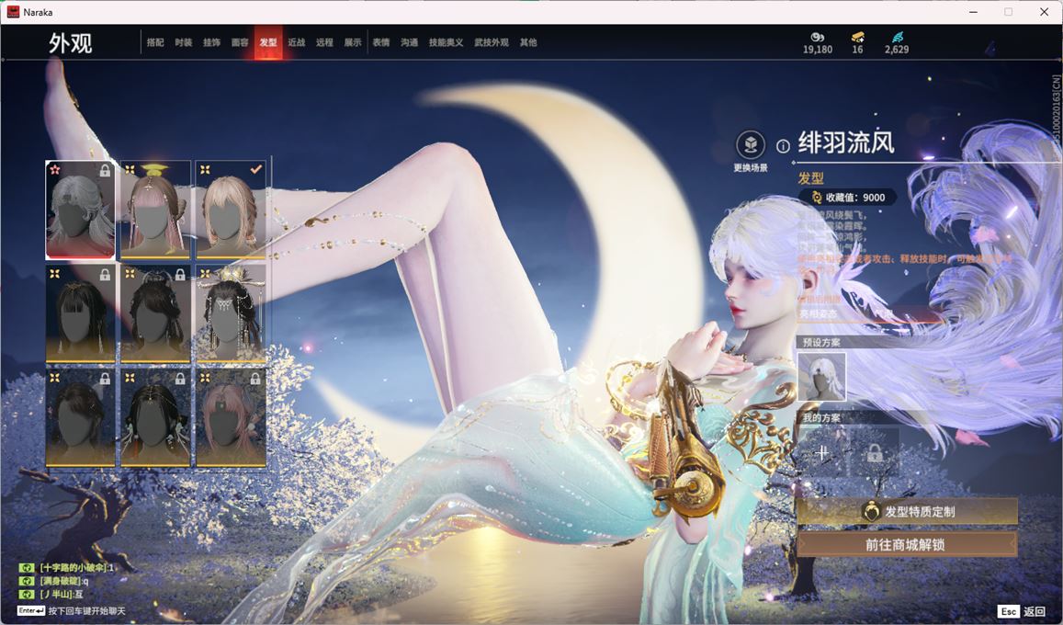Screen dimensions: 1063x625
Task: Select the equipped blonde braided hairstyle
Action: pyautogui.click(x=231, y=210)
